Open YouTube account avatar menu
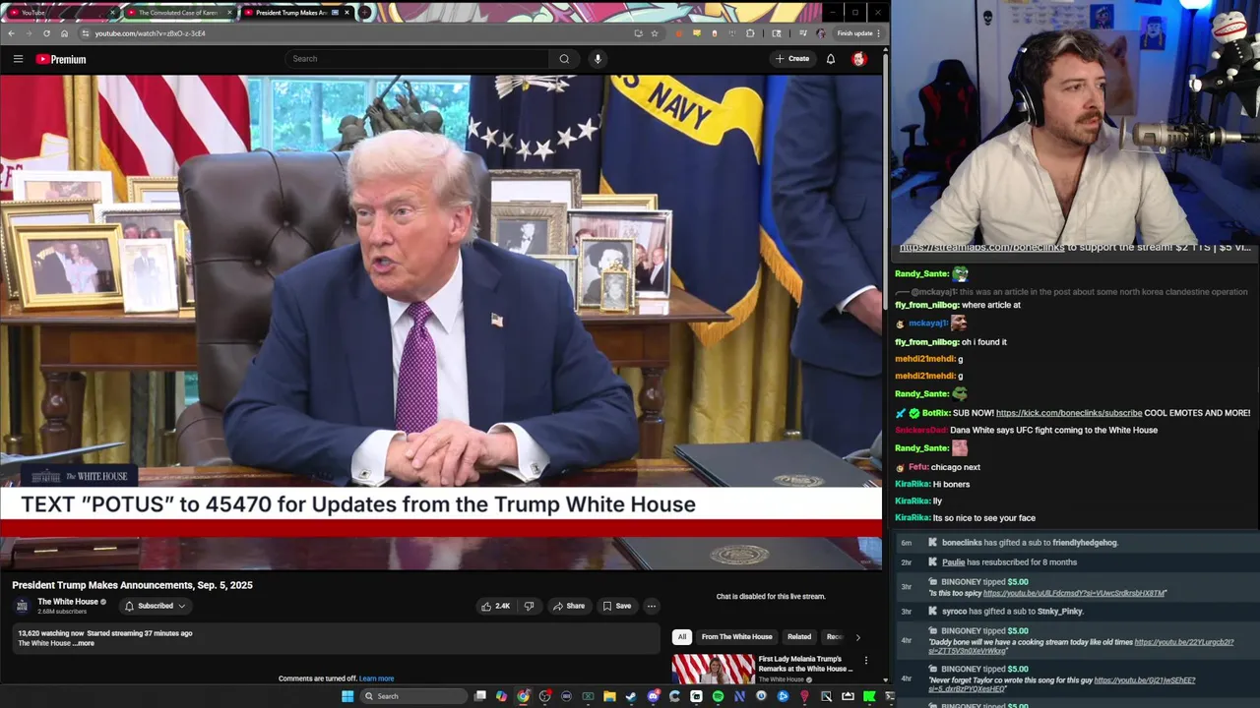The height and width of the screenshot is (708, 1260). 858,59
